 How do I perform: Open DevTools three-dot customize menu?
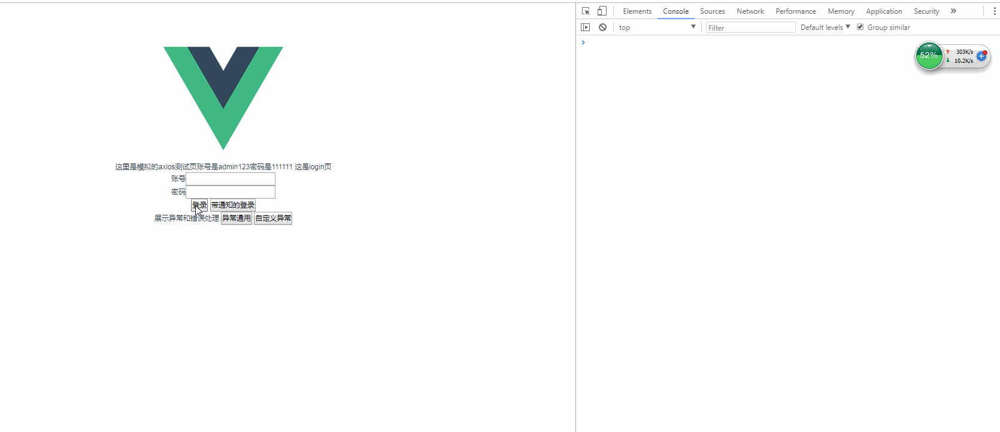pos(995,11)
